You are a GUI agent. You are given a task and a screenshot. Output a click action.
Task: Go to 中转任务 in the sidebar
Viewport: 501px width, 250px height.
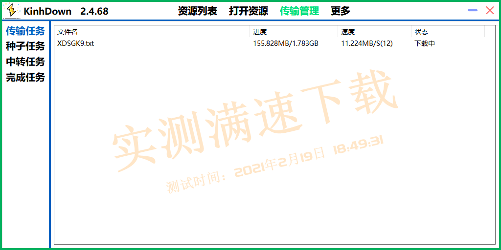point(25,62)
